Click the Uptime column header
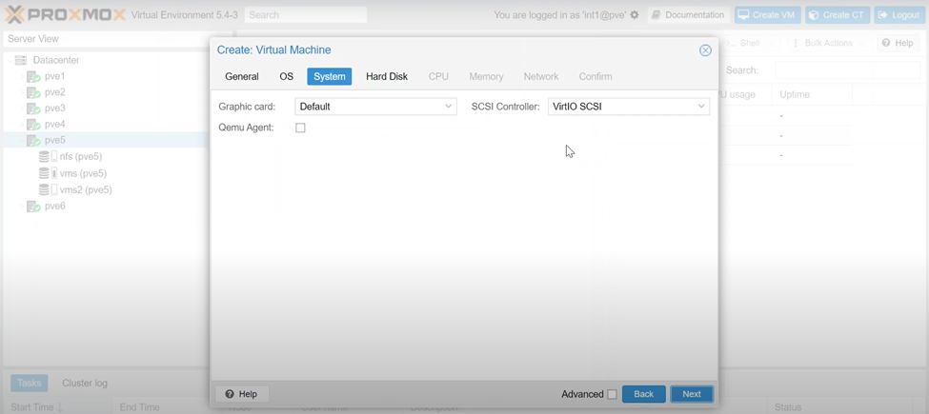 point(813,94)
